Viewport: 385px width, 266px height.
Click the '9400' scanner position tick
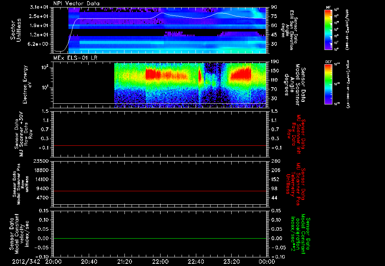(43, 189)
